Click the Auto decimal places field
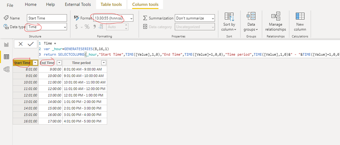 pos(117,27)
